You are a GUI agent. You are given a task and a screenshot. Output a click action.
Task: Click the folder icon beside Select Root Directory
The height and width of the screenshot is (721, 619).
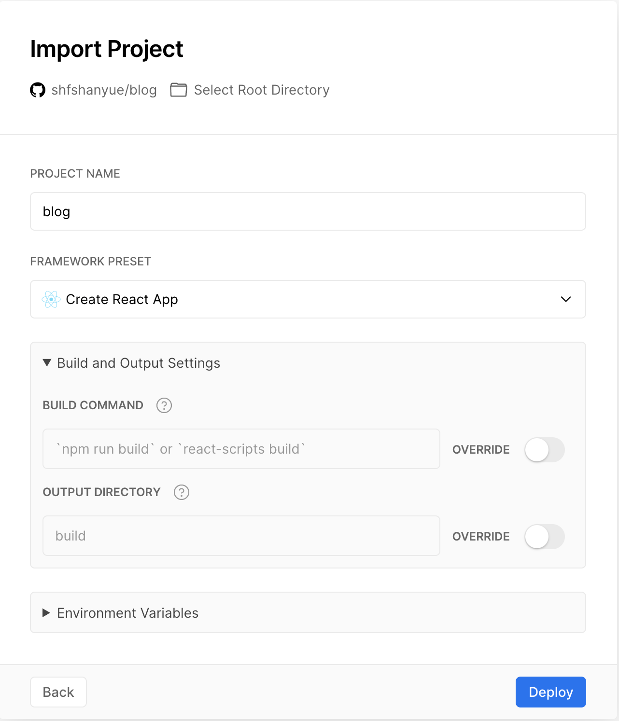[x=178, y=90]
